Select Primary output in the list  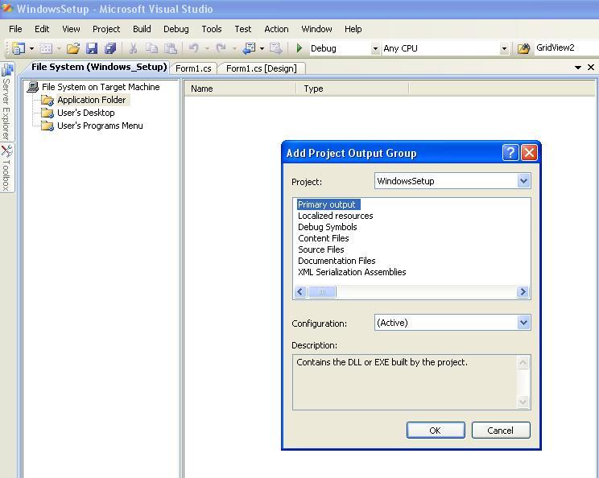(x=328, y=204)
